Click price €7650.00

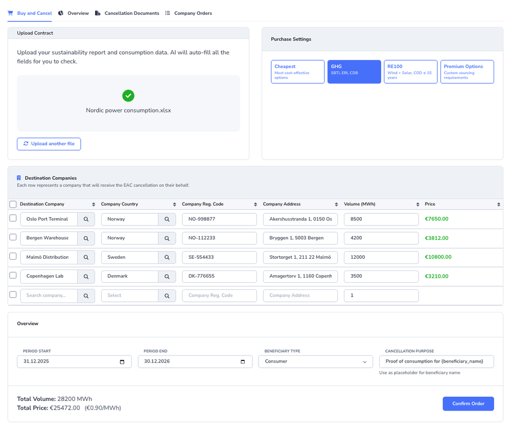point(437,219)
